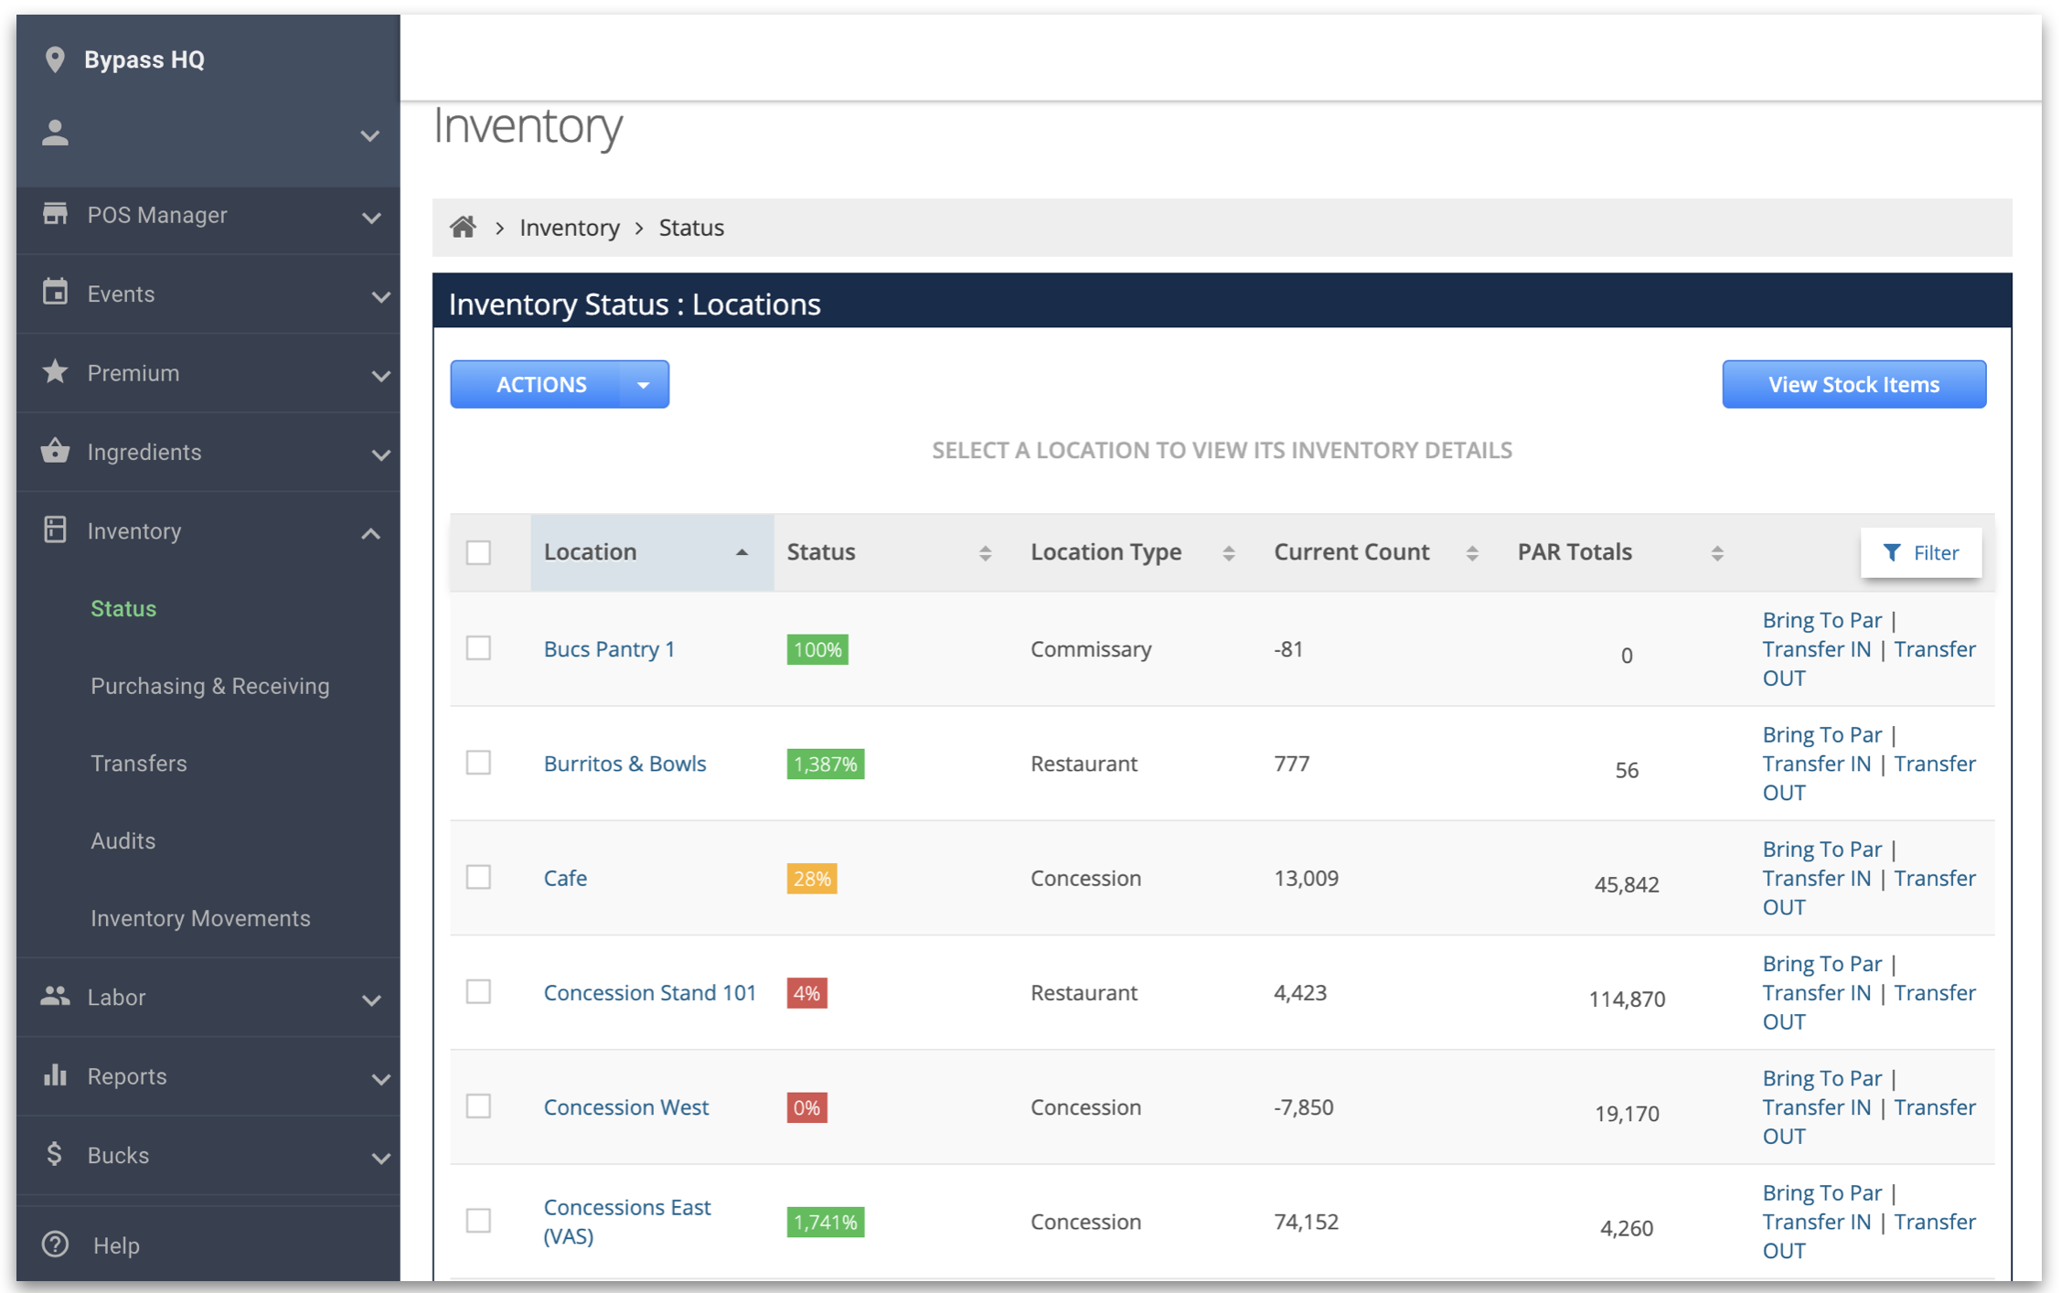Open Inventory Movements submenu item
Viewport: 2061px width, 1293px height.
(200, 918)
